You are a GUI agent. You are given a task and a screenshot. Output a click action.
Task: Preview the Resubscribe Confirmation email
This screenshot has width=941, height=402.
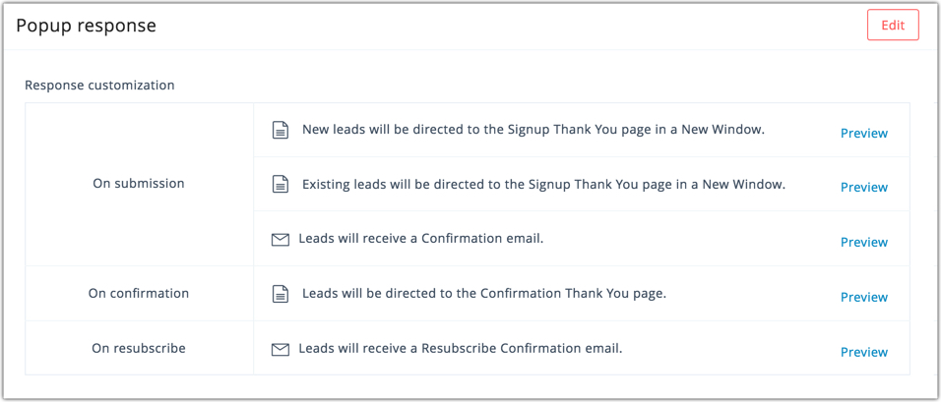(863, 353)
